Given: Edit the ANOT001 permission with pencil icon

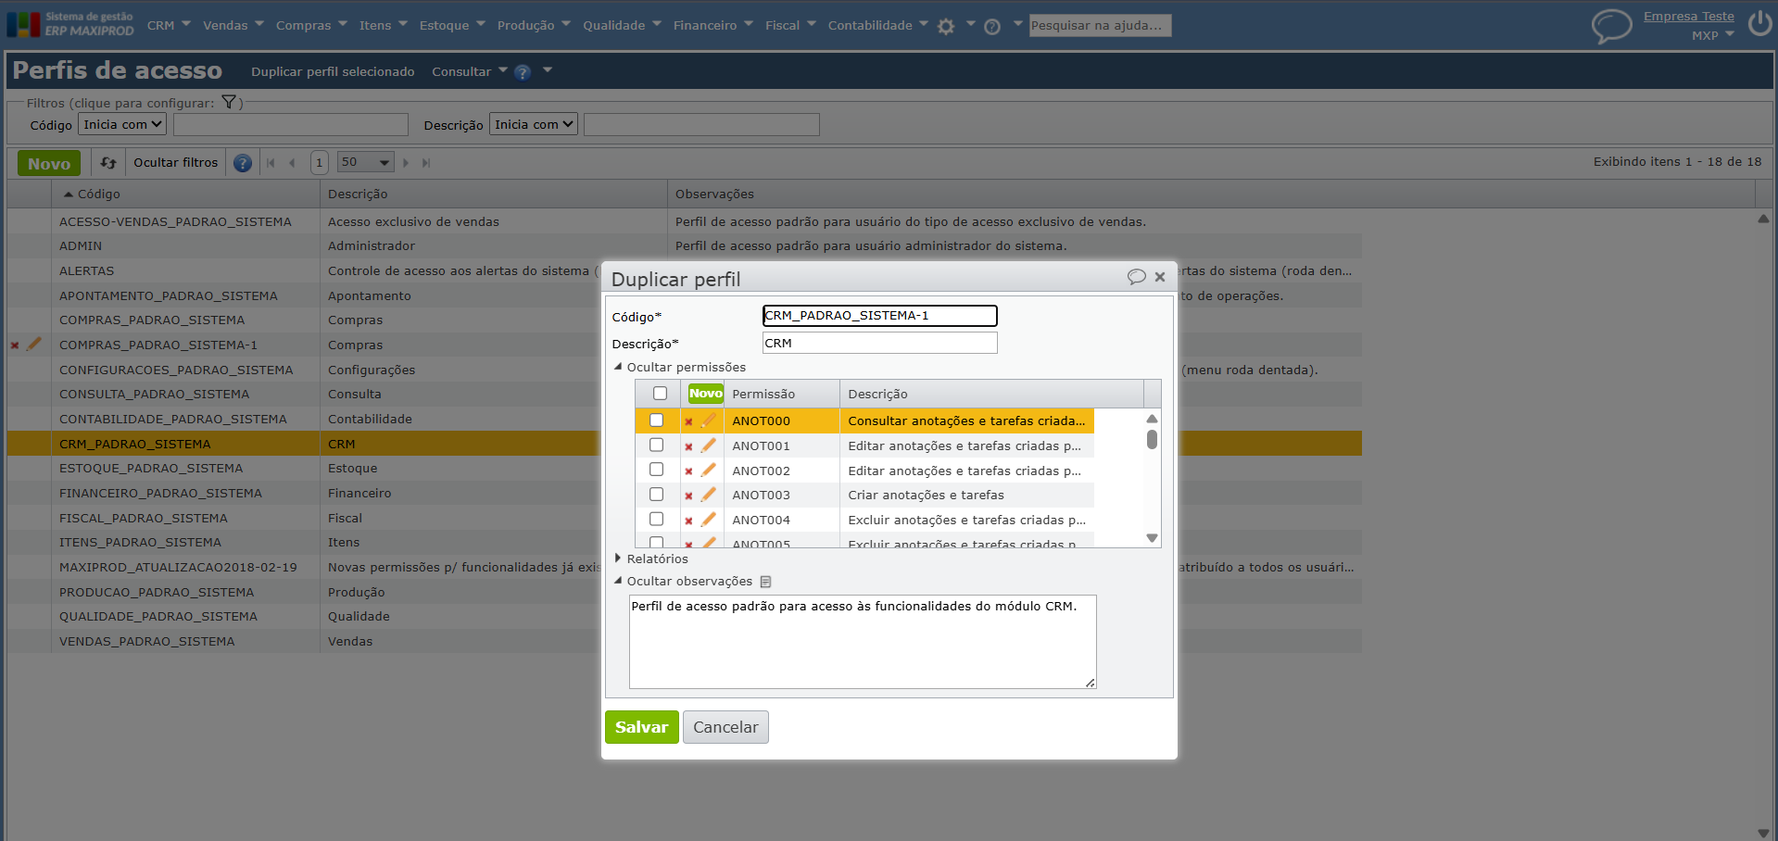Looking at the screenshot, I should coord(709,446).
